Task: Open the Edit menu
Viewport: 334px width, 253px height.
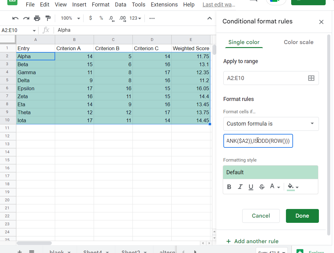Action: coord(44,5)
